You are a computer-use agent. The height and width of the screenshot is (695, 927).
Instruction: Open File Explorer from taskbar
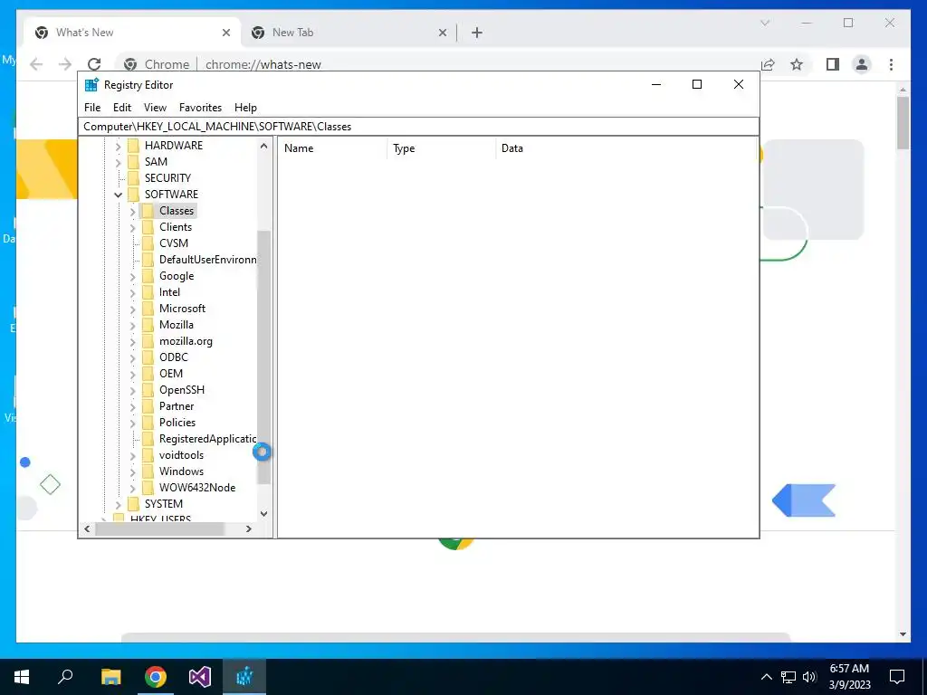(110, 677)
